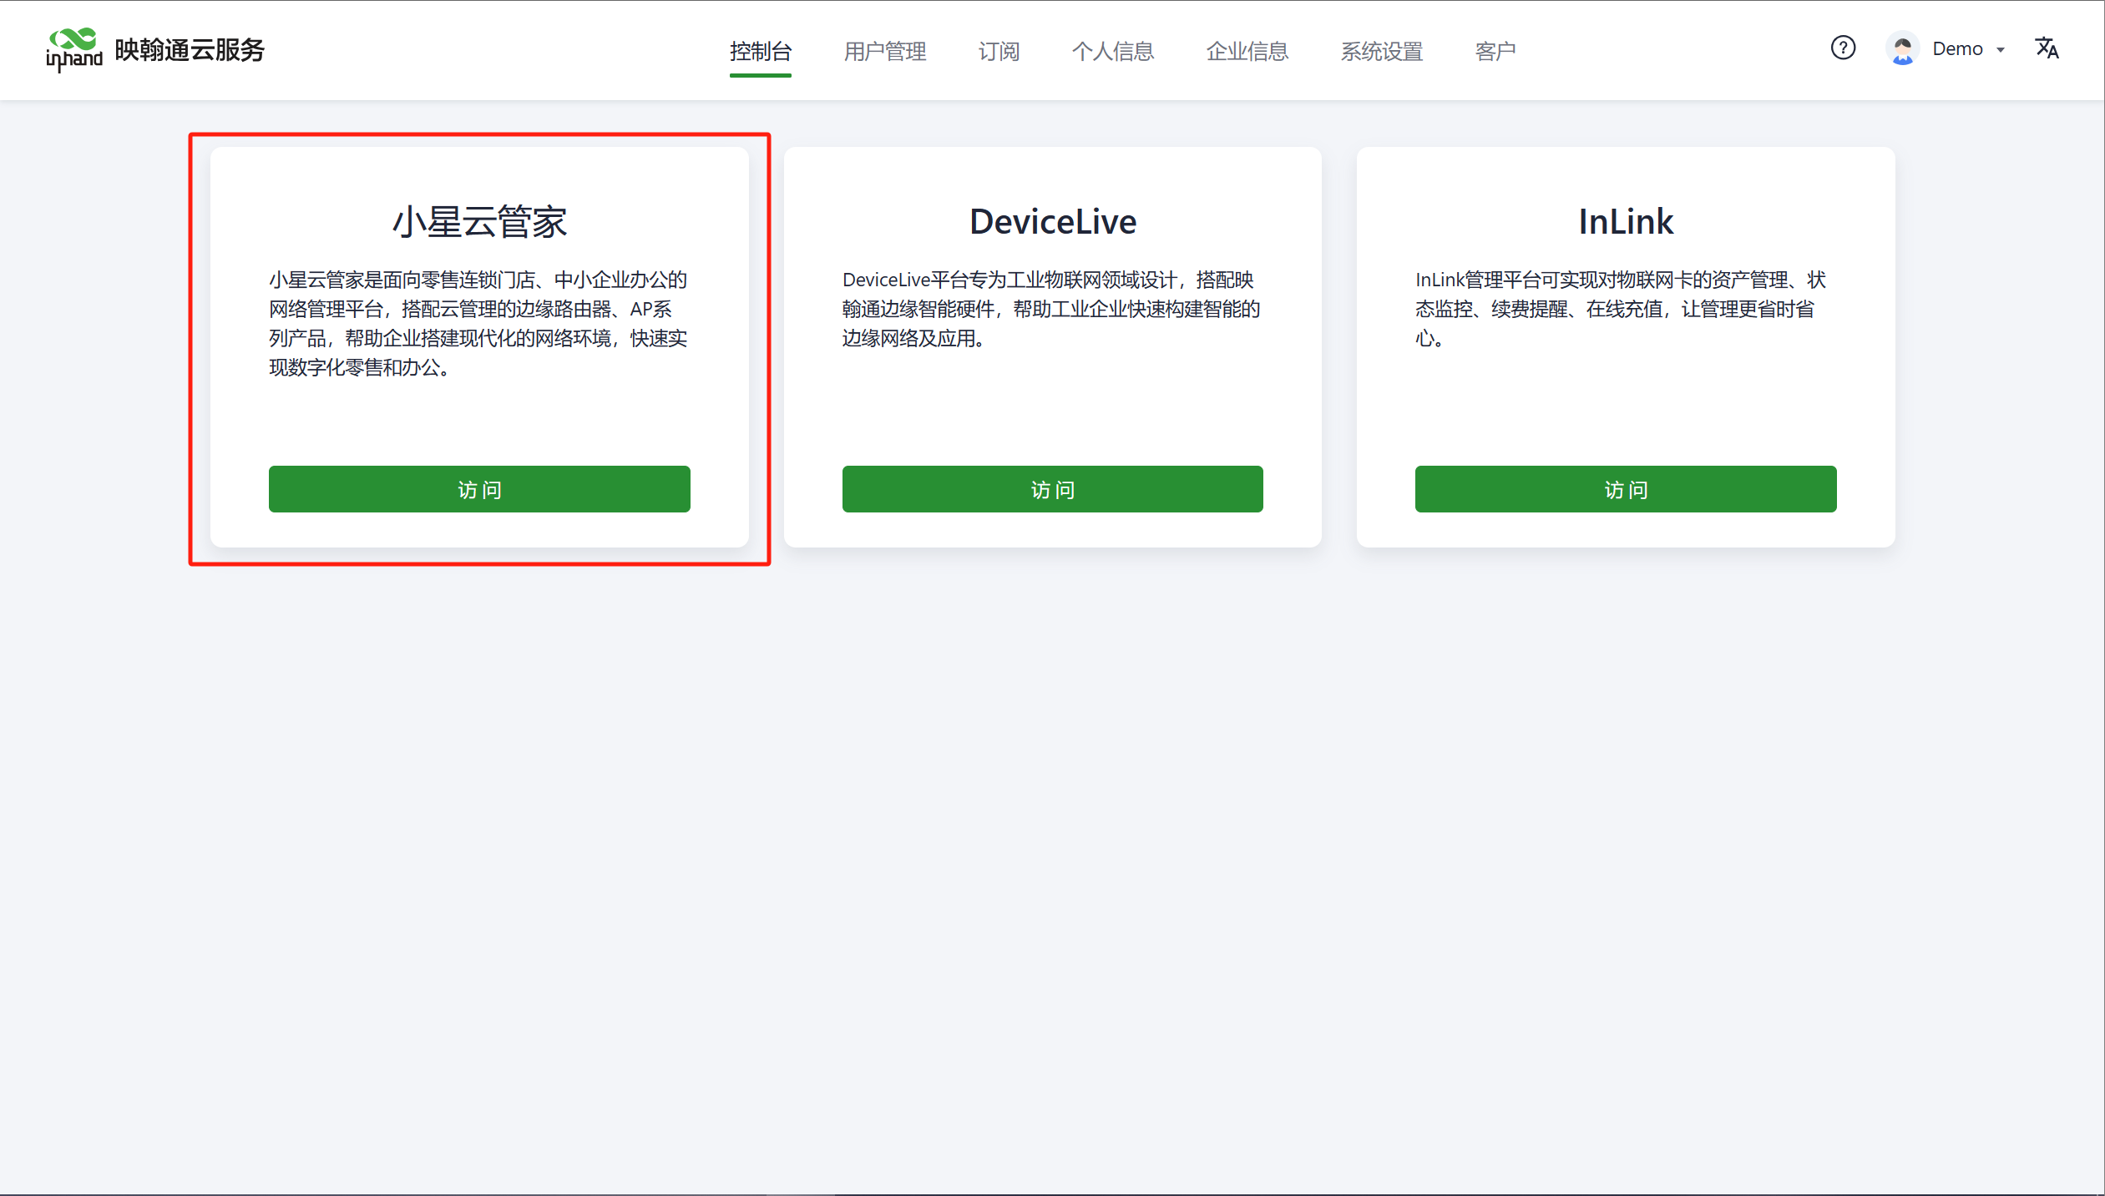Screen dimensions: 2105x1196
Task: Click the 映翰通云服务 title text
Action: (x=190, y=50)
